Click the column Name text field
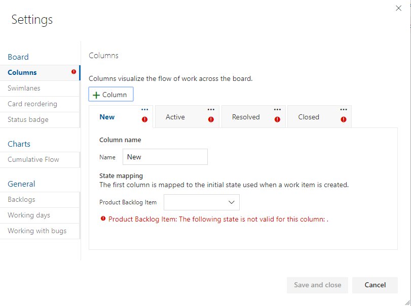The width and height of the screenshot is (411, 306). 165,157
